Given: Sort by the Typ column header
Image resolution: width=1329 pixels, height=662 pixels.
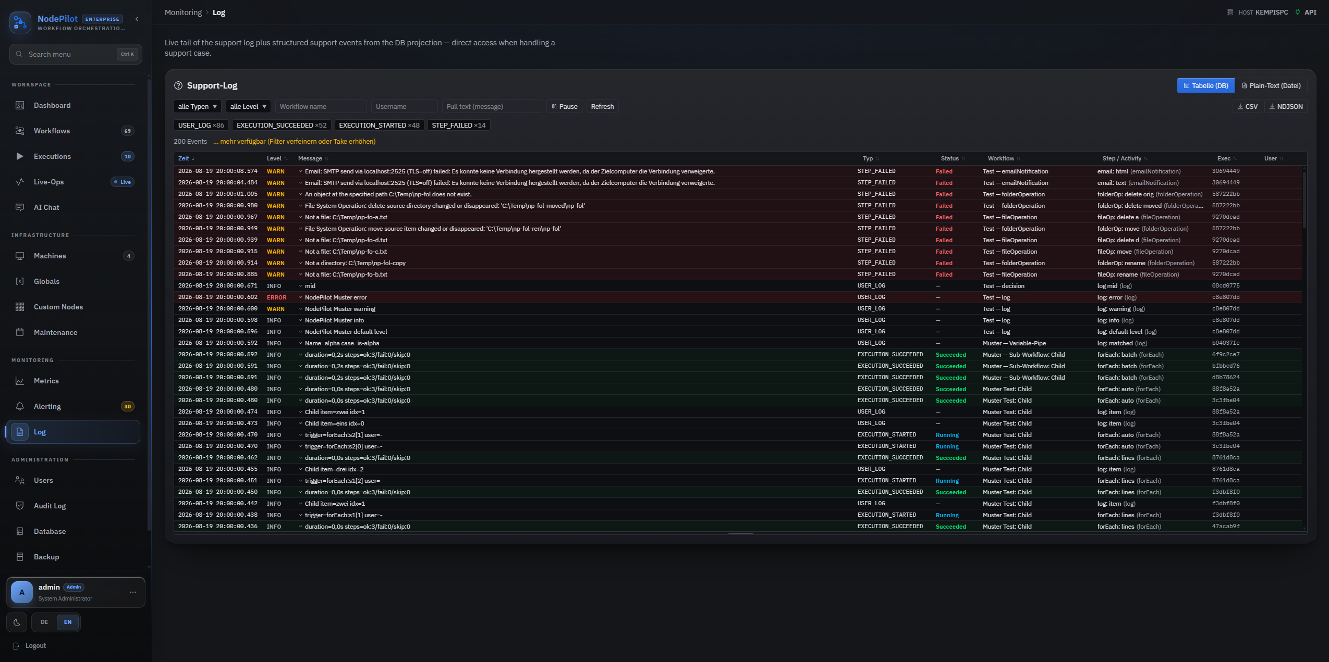Looking at the screenshot, I should tap(870, 158).
